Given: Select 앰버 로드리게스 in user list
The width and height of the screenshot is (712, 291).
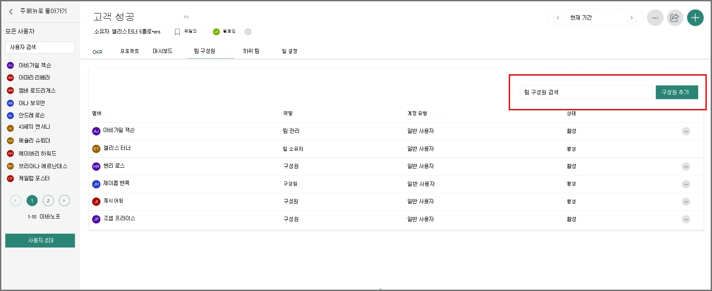Looking at the screenshot, I should click(37, 91).
